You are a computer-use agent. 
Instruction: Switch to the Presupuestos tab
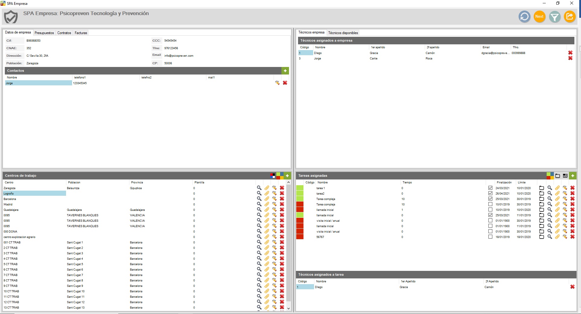click(44, 33)
